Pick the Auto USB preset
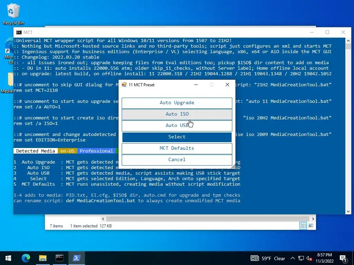This screenshot has width=354, height=265. click(x=177, y=126)
